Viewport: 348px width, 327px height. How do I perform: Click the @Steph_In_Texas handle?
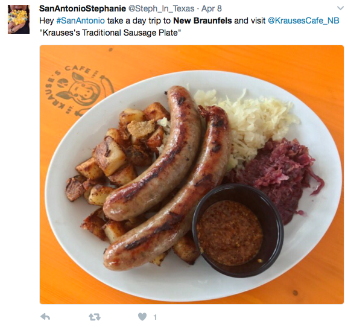(x=162, y=8)
